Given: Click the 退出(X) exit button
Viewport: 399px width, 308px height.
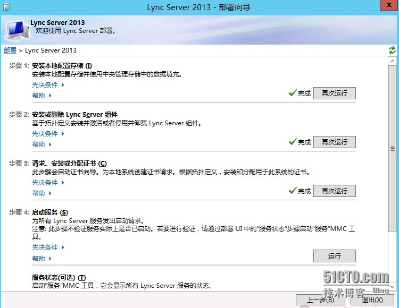Looking at the screenshot, I should point(372,300).
